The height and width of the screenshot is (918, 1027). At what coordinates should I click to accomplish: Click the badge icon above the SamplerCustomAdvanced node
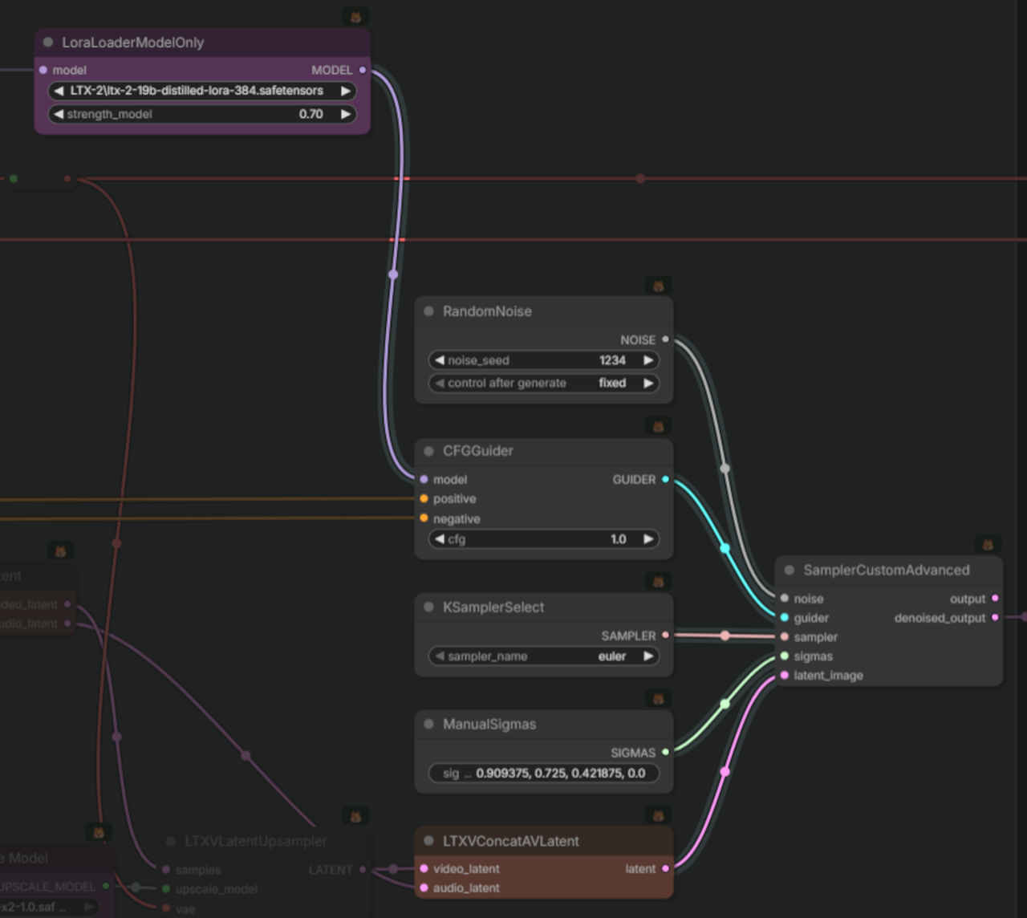[x=988, y=545]
